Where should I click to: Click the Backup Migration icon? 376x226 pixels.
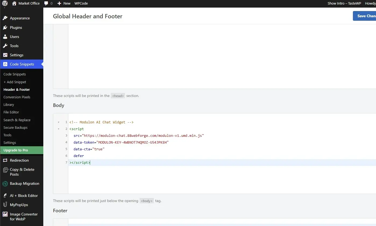click(5, 184)
